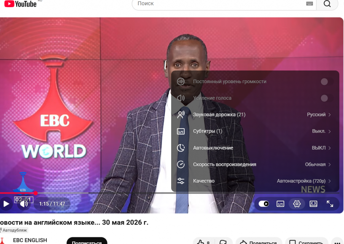Click the quality sliders icon
344x244 pixels.
pos(181,181)
